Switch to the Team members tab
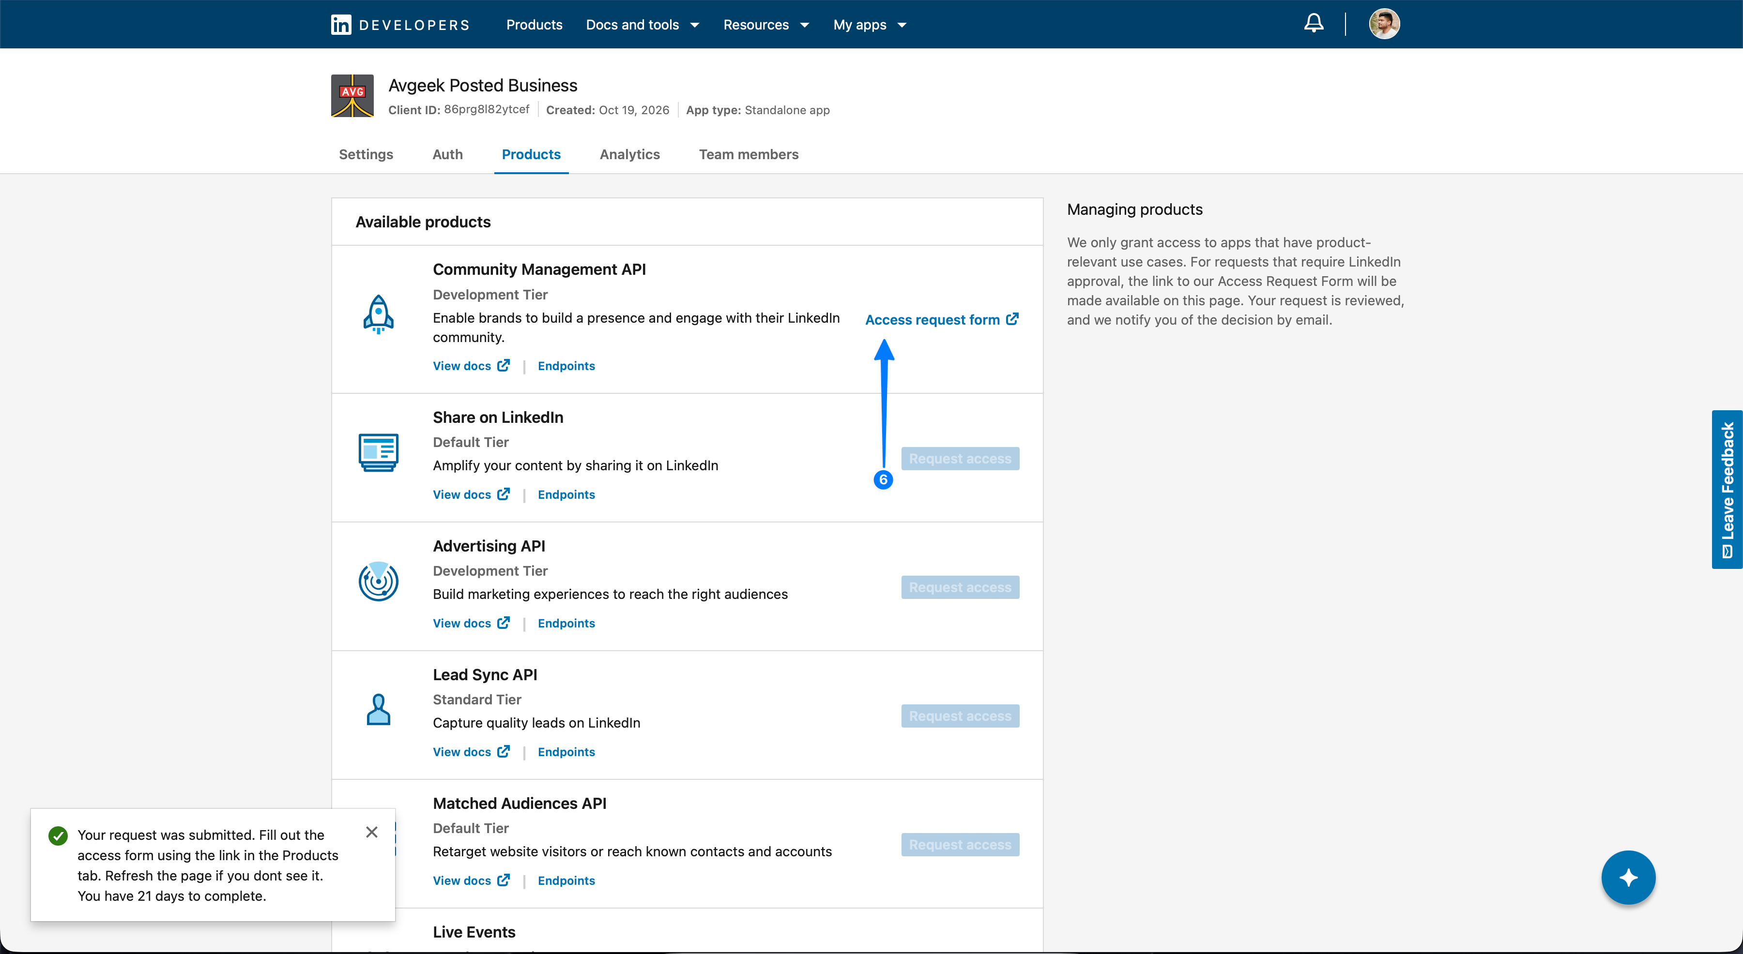The height and width of the screenshot is (954, 1743). (x=749, y=154)
